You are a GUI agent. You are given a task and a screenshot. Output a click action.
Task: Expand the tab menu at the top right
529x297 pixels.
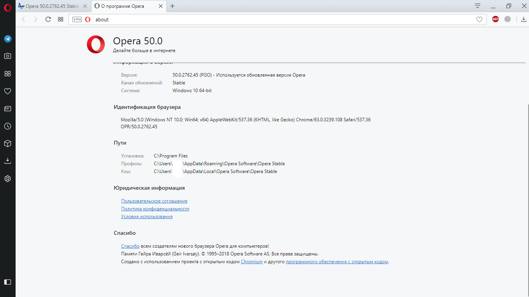477,6
